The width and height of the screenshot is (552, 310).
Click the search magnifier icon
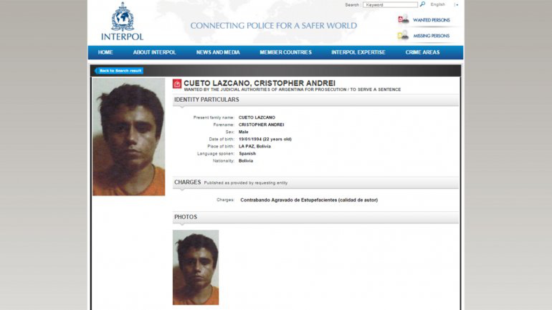423,4
